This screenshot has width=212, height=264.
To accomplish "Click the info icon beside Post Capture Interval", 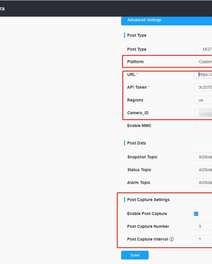I will click(x=172, y=239).
